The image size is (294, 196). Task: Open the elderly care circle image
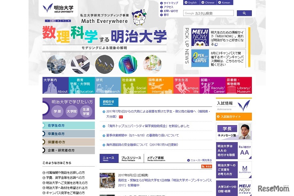coord(152,64)
